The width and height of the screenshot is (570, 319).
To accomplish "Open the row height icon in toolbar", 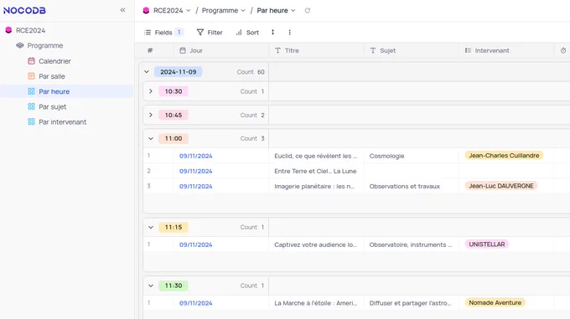I will (x=272, y=33).
